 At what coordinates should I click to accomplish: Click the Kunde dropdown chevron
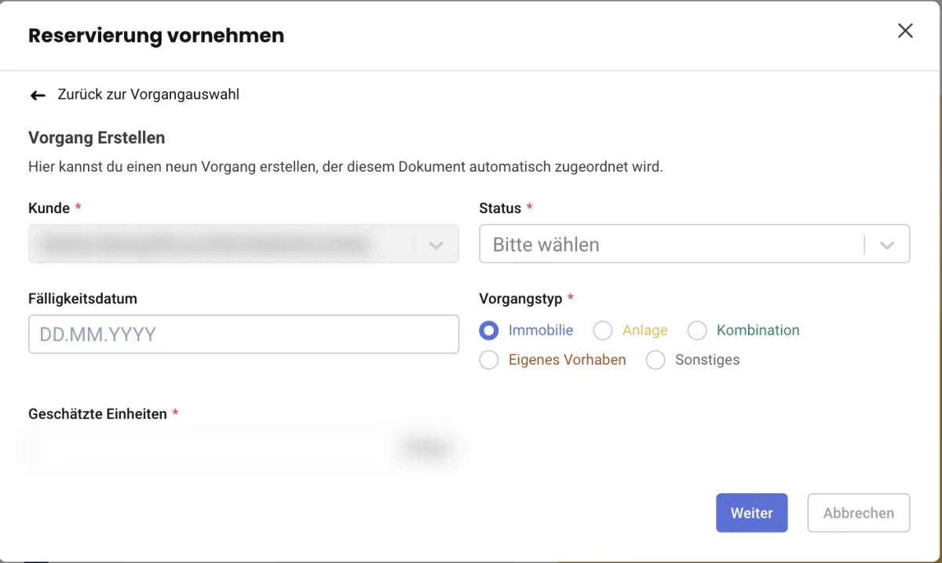[x=436, y=245]
